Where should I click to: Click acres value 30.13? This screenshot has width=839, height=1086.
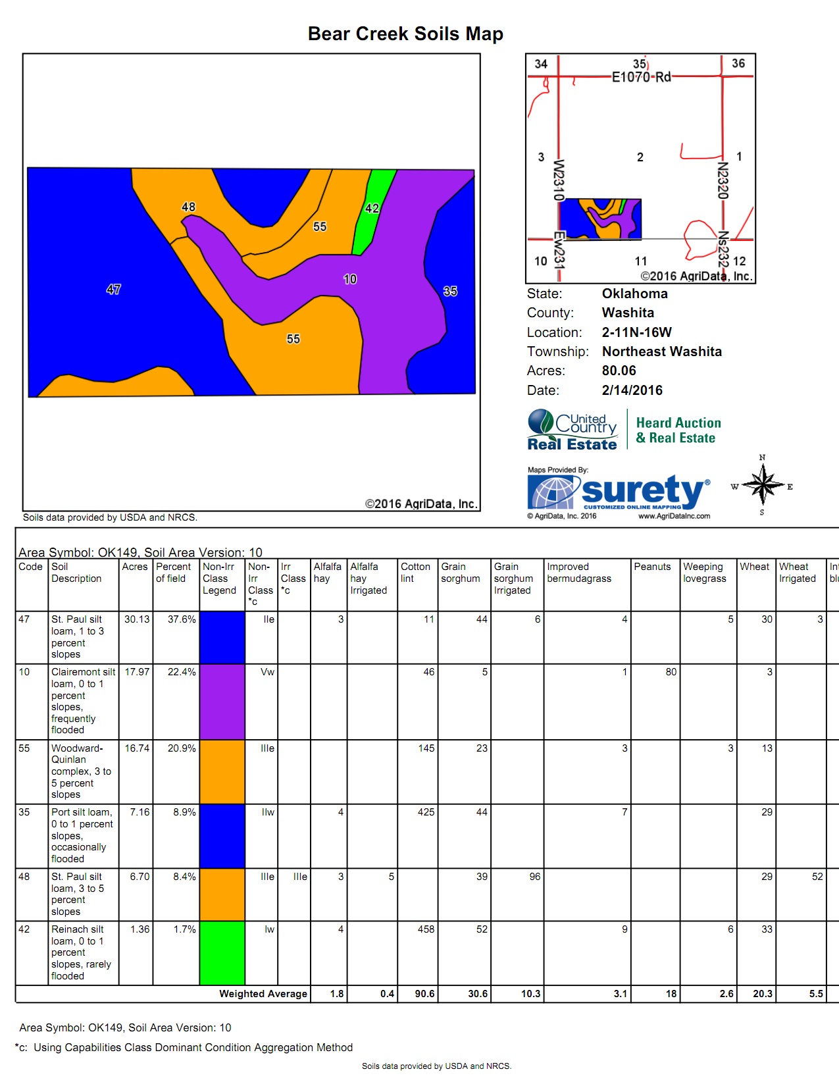point(137,619)
